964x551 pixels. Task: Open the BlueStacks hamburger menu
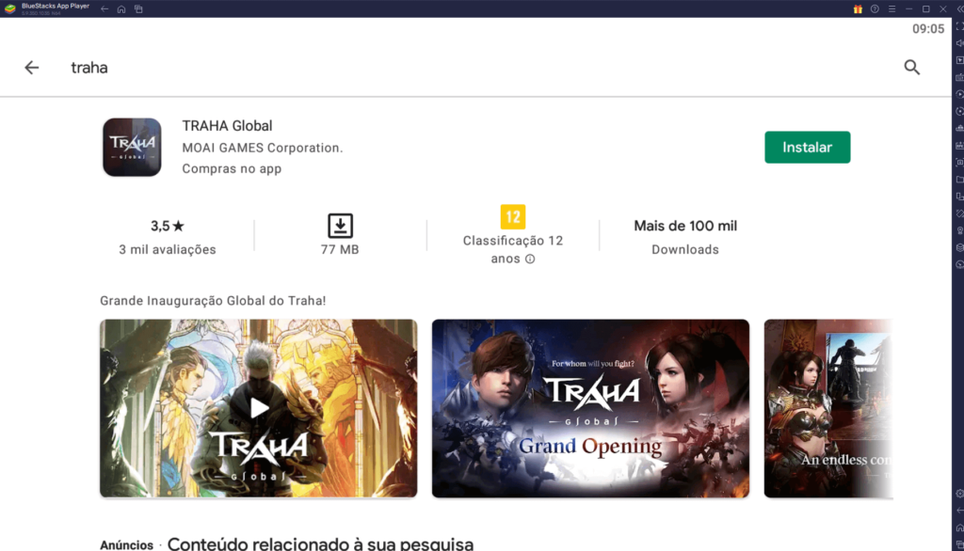pyautogui.click(x=892, y=8)
